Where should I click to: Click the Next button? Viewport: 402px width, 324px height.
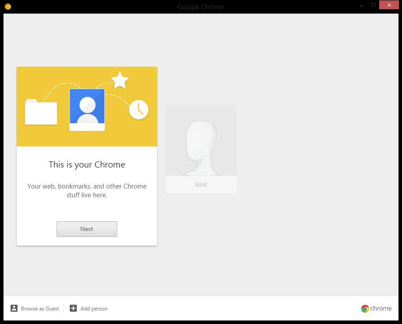click(x=86, y=229)
